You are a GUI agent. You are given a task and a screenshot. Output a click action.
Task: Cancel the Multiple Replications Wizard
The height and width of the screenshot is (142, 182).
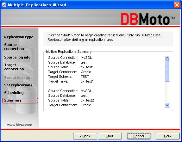coord(139,136)
